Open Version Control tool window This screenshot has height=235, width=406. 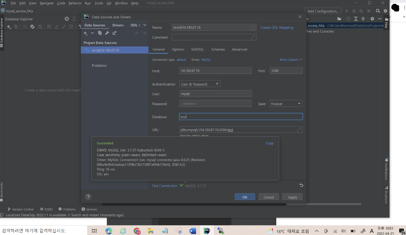(x=21, y=209)
